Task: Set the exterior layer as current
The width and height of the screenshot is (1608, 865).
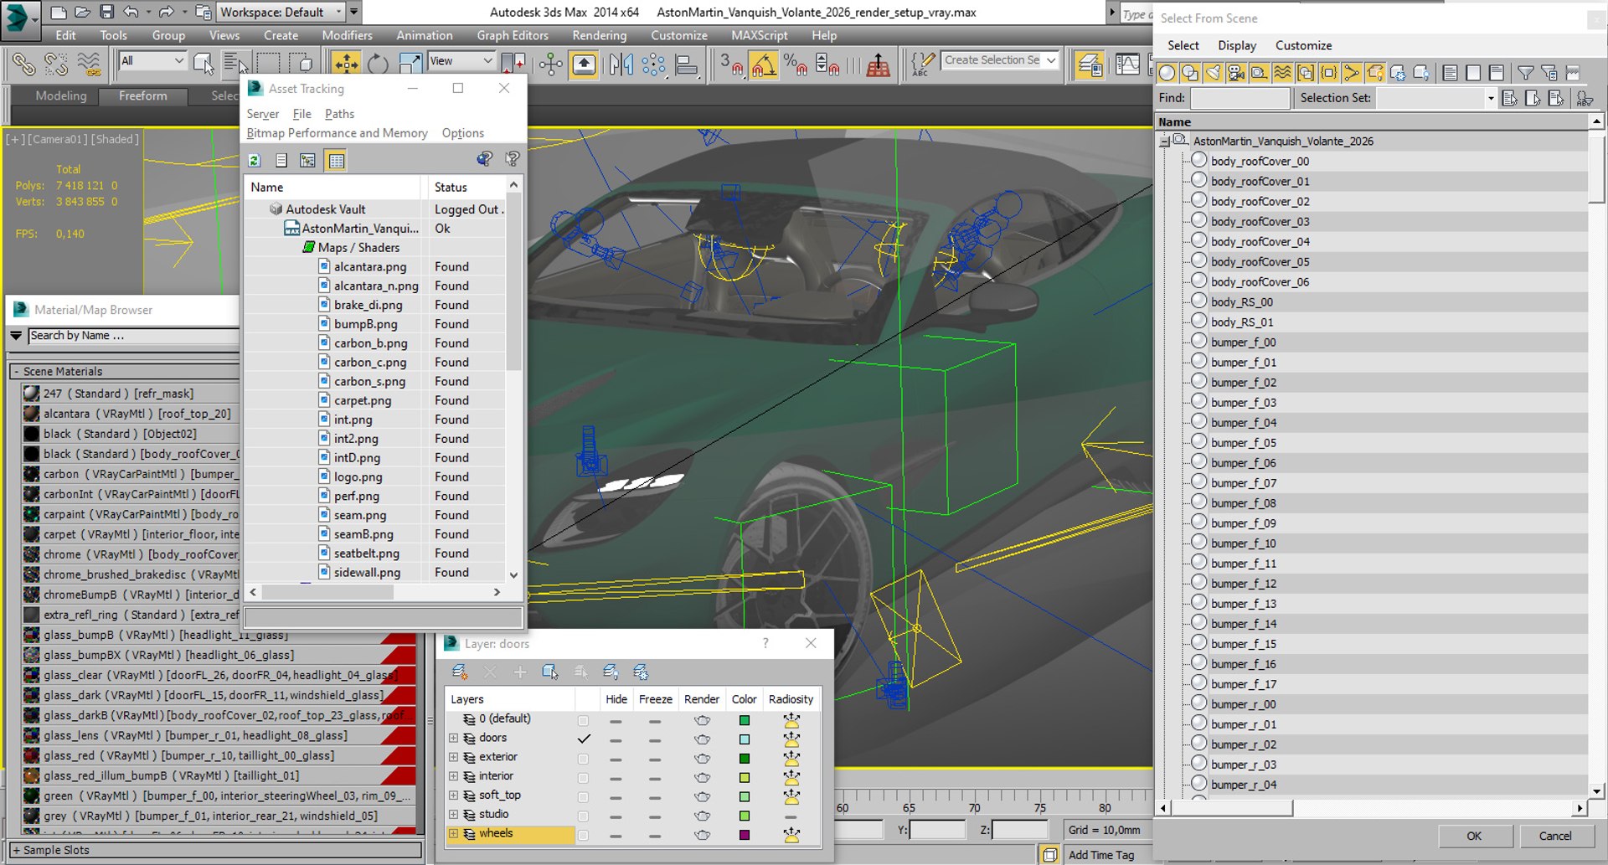Action: [x=584, y=758]
